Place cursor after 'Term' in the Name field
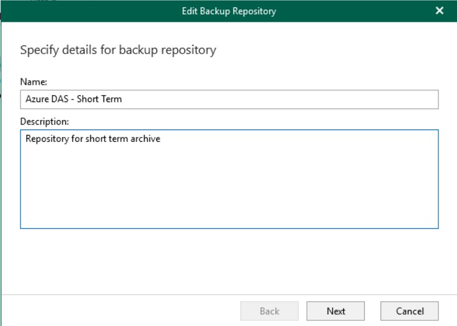The image size is (457, 326). pyautogui.click(x=122, y=99)
